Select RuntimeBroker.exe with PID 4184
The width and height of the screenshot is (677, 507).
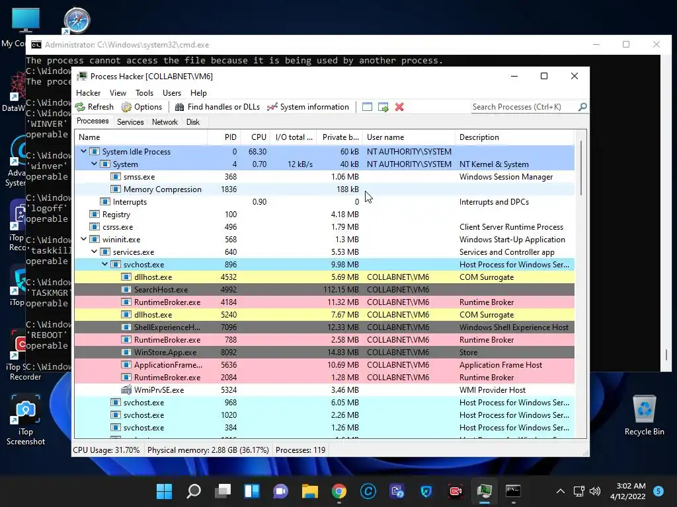[324, 302]
